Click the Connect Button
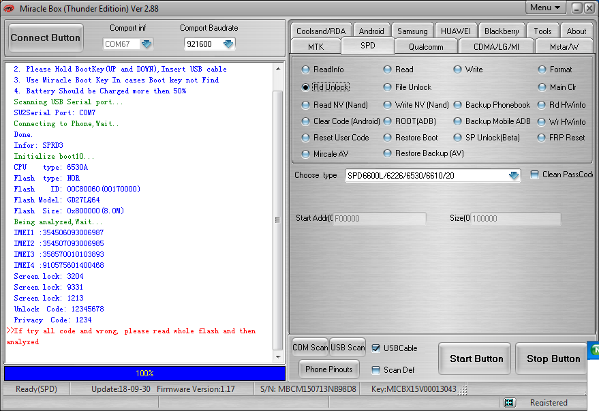The height and width of the screenshot is (411, 599). [x=46, y=37]
